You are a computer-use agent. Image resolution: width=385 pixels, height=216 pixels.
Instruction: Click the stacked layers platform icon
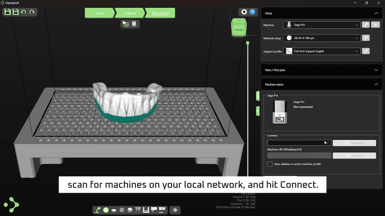pos(162,210)
